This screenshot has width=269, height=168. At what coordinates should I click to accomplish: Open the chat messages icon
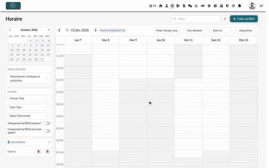coord(190,6)
